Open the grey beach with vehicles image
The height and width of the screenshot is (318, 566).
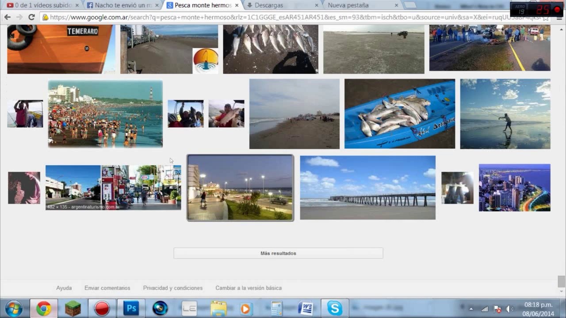(294, 114)
